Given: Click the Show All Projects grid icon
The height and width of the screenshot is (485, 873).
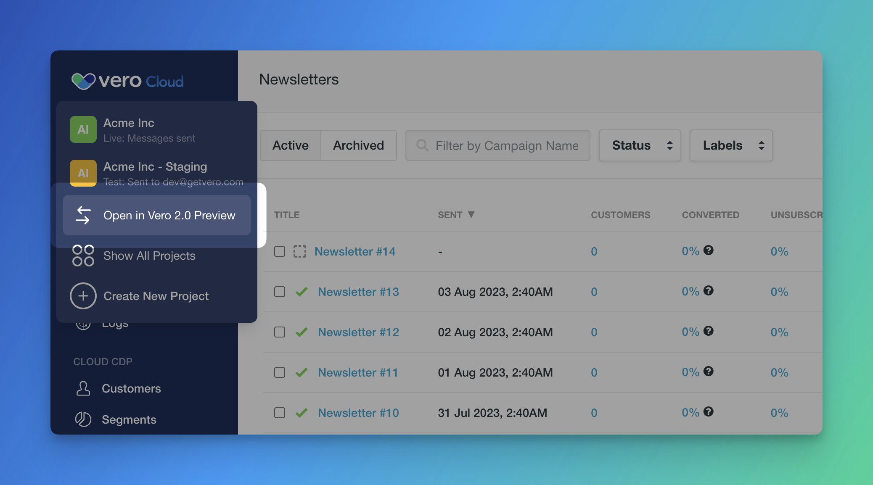Looking at the screenshot, I should [83, 256].
